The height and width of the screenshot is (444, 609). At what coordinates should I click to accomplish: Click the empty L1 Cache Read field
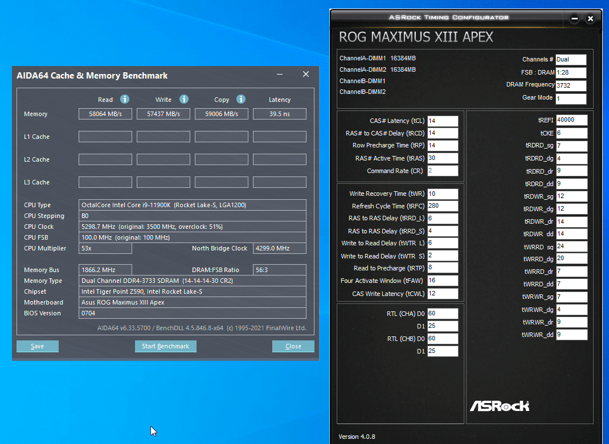(105, 137)
